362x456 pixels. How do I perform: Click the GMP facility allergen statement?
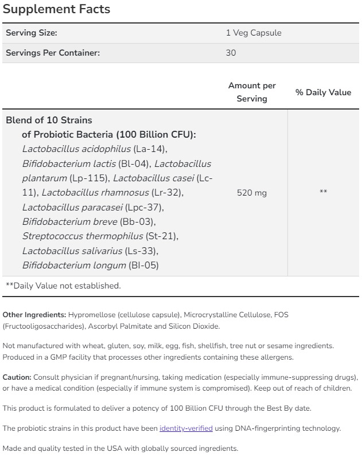pos(148,357)
